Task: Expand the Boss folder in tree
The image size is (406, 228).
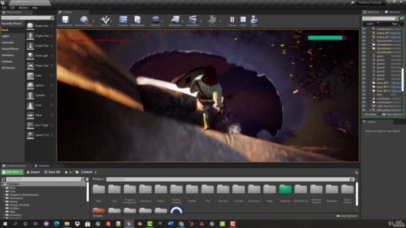Action: click(x=4, y=188)
